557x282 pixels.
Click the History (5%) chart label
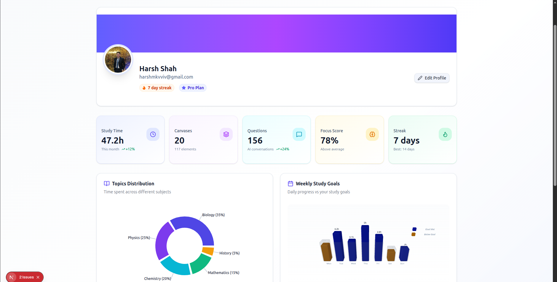click(x=229, y=253)
